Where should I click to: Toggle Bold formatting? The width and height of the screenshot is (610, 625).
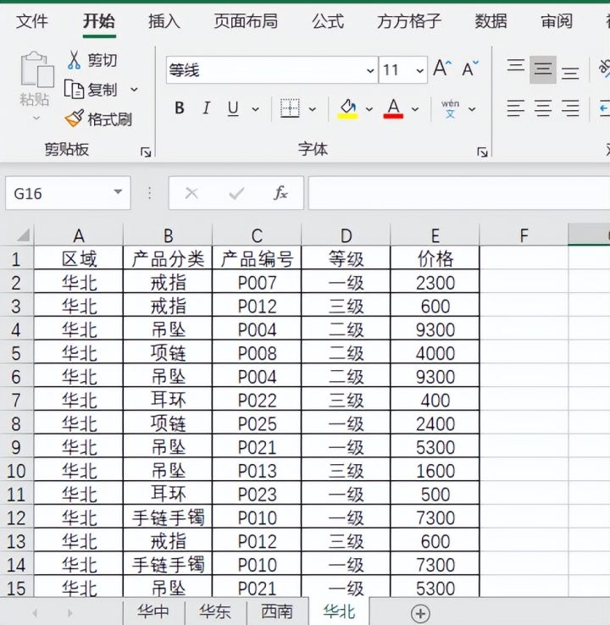point(180,108)
